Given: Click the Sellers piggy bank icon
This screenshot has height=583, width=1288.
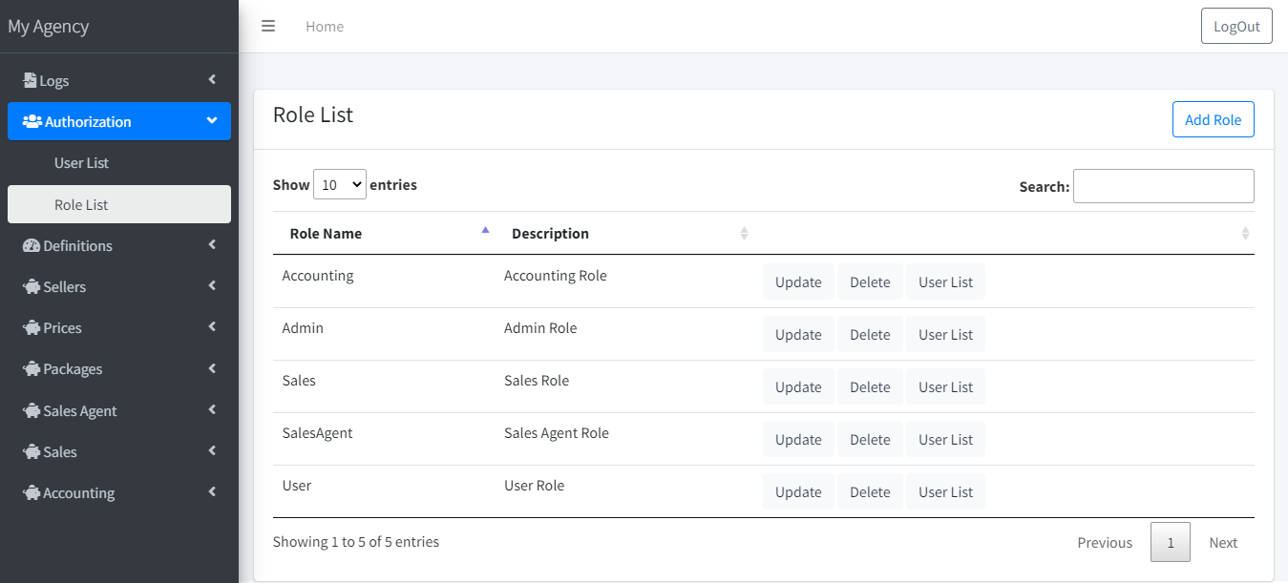Looking at the screenshot, I should click(31, 286).
